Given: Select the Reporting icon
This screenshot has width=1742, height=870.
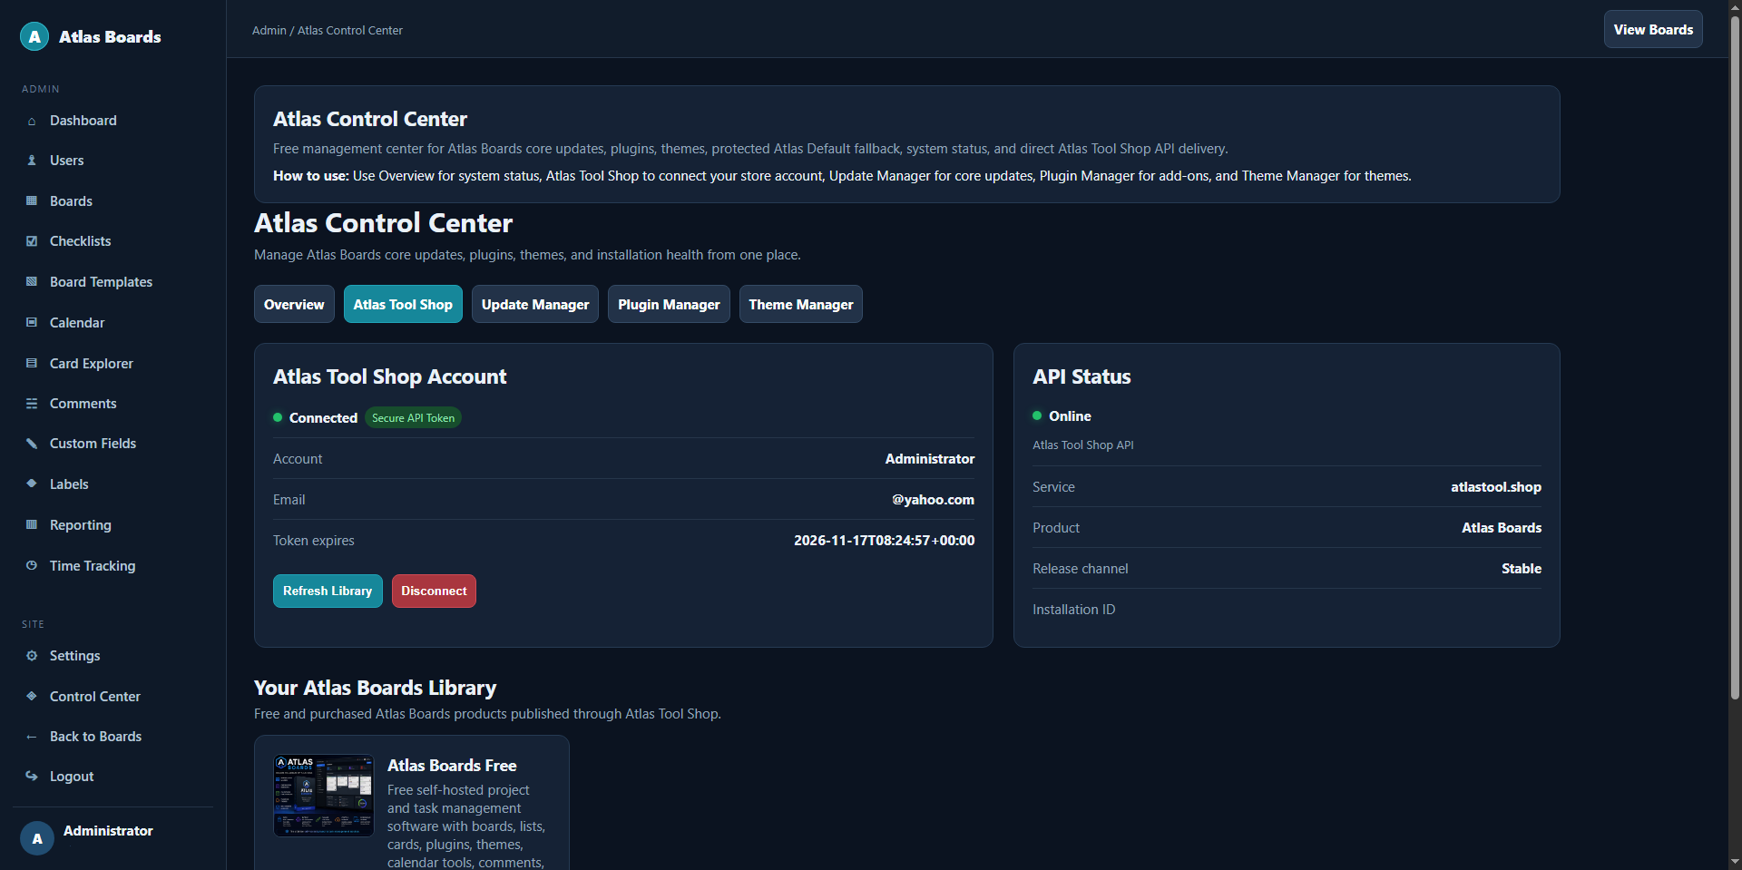Looking at the screenshot, I should coord(32,525).
